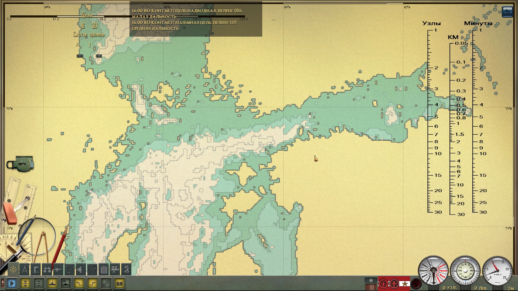Click the Сжатие времени label

(89, 35)
